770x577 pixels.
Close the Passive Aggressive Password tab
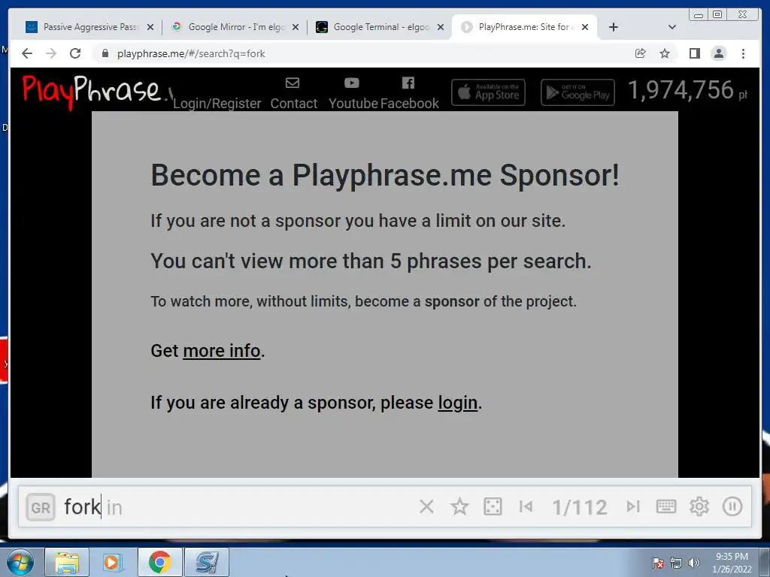click(x=150, y=27)
